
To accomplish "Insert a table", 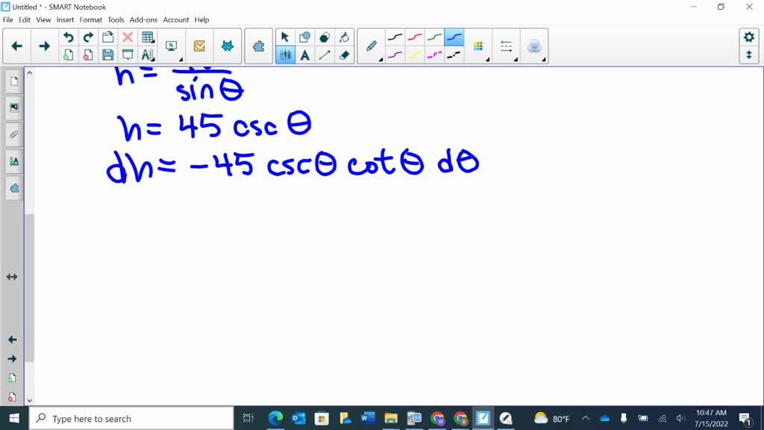I will [148, 36].
